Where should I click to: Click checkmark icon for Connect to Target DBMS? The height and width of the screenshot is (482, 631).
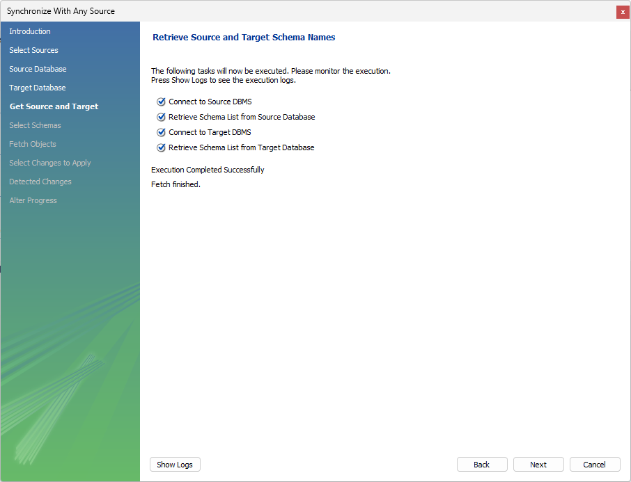click(x=161, y=132)
